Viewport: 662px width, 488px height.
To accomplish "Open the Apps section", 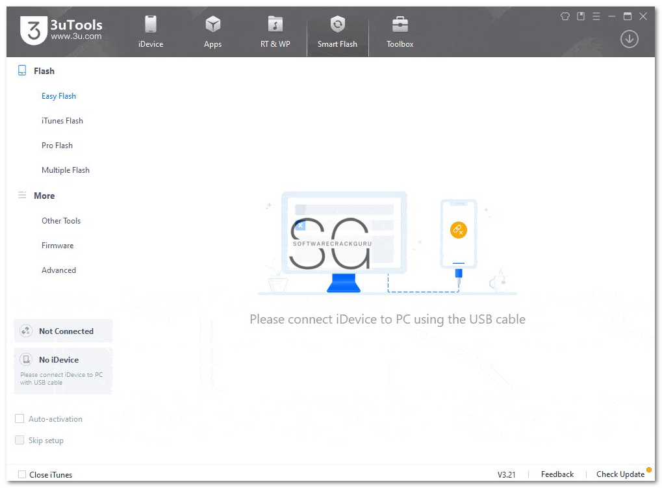I will point(213,32).
